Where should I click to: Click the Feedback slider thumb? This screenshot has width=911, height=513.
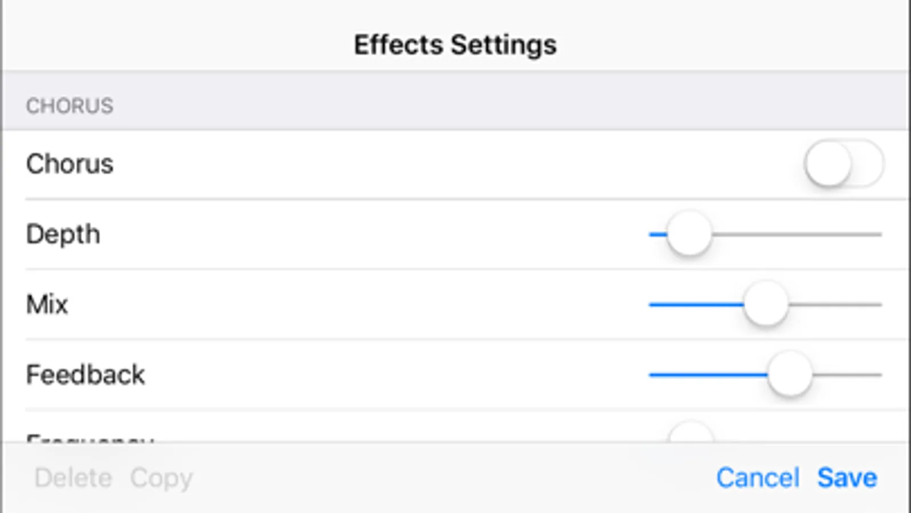tap(789, 374)
